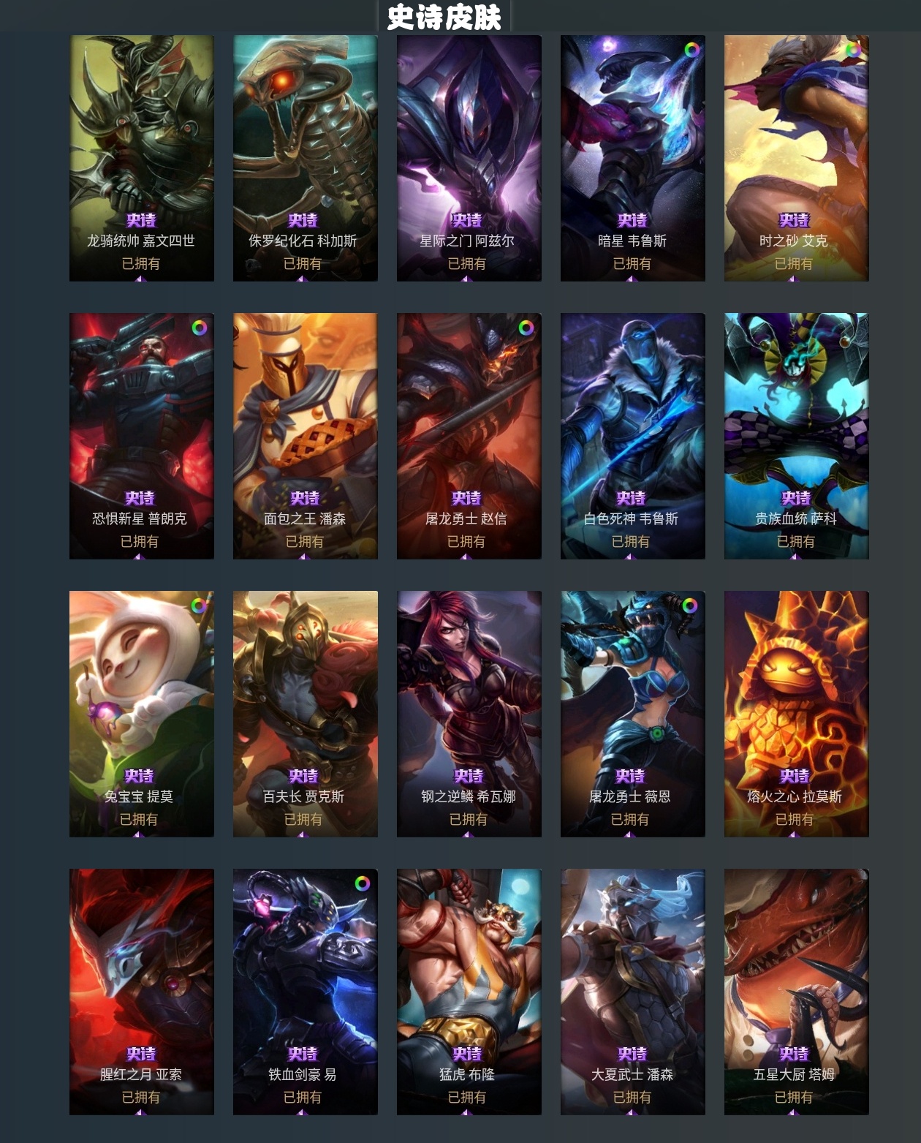
Task: Open chroma icon on 恐惧新星 普朗克
Action: point(199,328)
